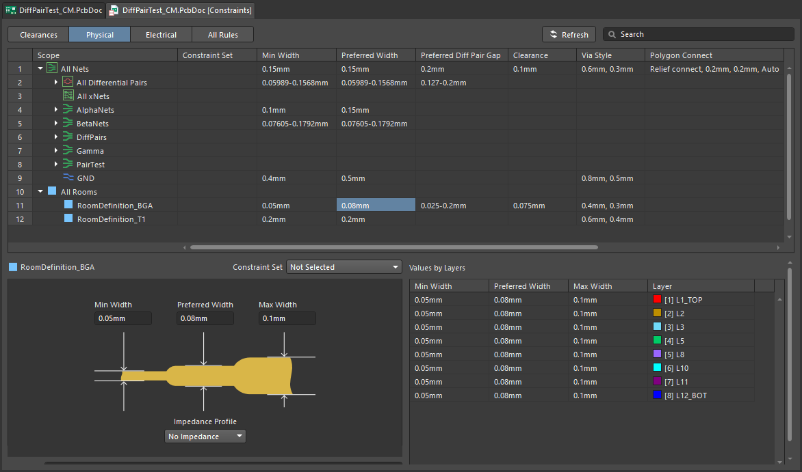Click the Preferred Diff Pair Gap column header
The width and height of the screenshot is (802, 472).
[x=461, y=55]
